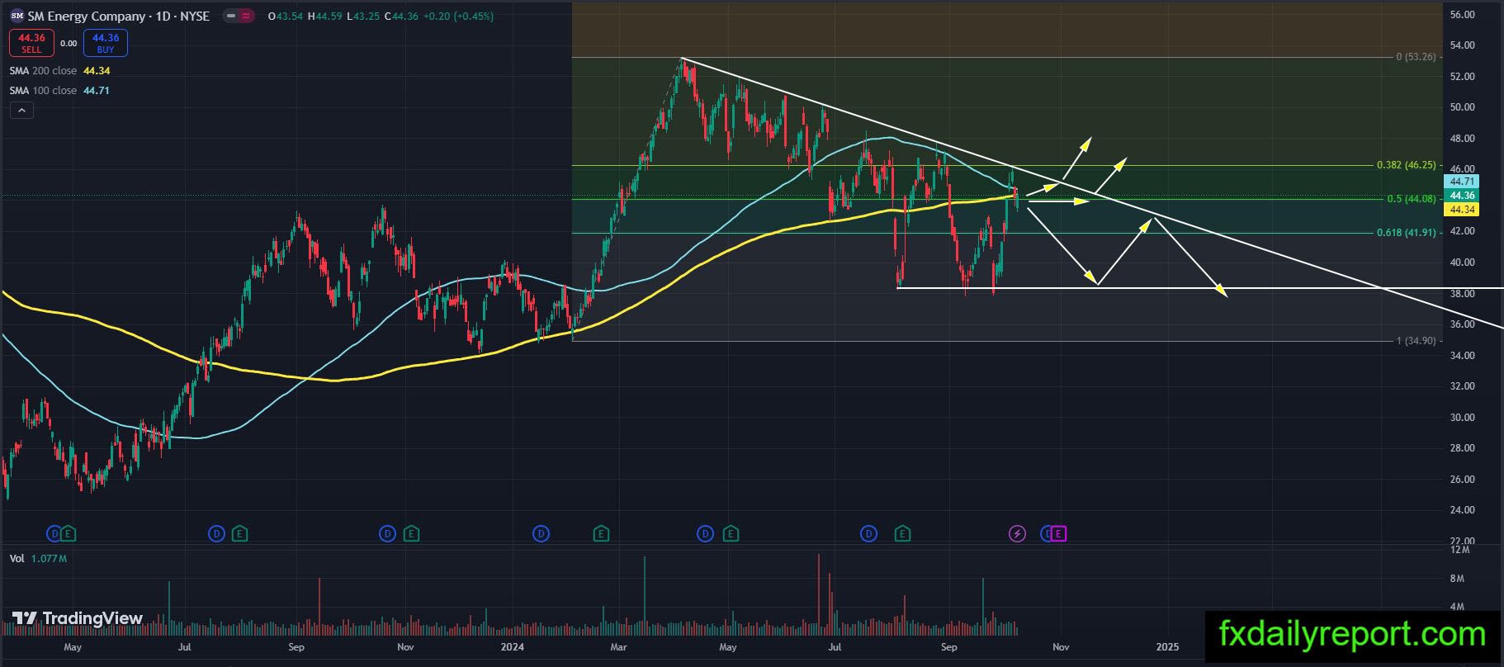1504x667 pixels.
Task: Click the 12M volume scale label
Action: point(1459,550)
